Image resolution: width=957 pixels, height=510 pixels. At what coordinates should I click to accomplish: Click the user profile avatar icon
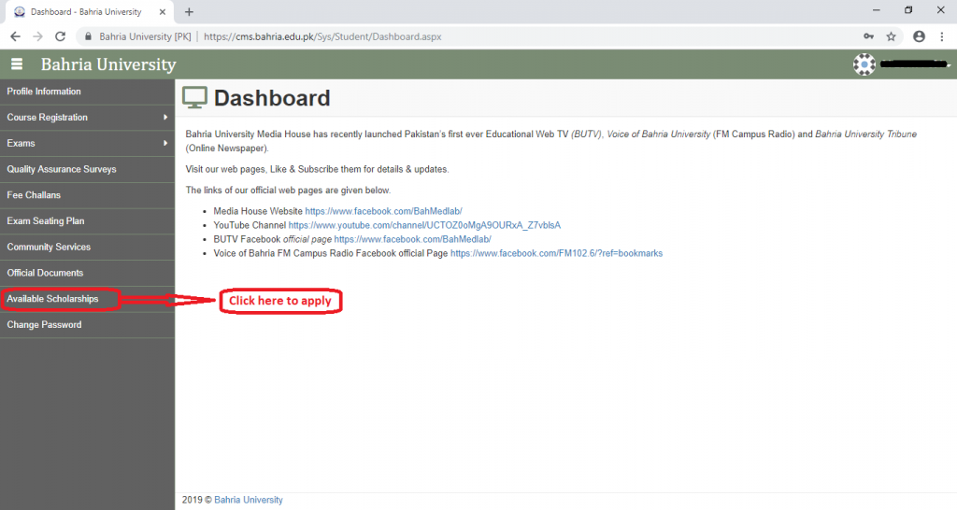(x=864, y=64)
